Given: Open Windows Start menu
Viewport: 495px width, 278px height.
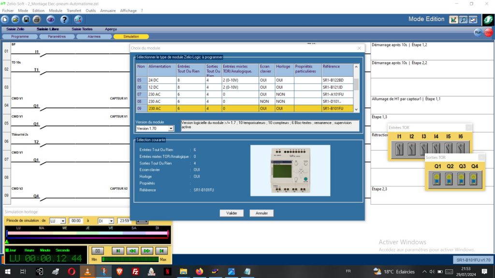Looking at the screenshot, I should tap(8, 271).
